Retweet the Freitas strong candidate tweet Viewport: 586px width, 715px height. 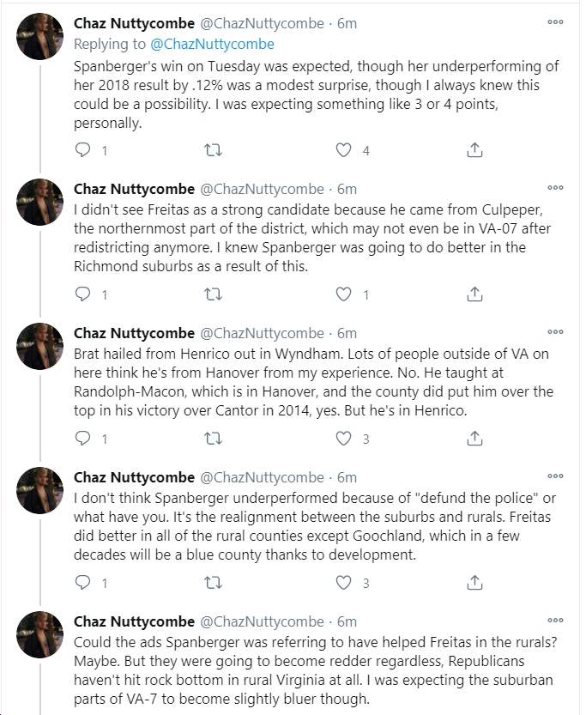pos(213,294)
